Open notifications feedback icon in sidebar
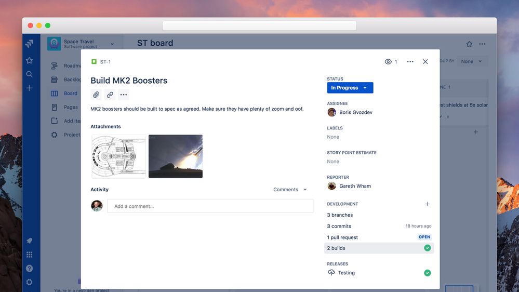 30,241
